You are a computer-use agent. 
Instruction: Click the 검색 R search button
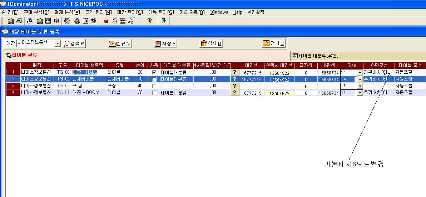tap(74, 43)
